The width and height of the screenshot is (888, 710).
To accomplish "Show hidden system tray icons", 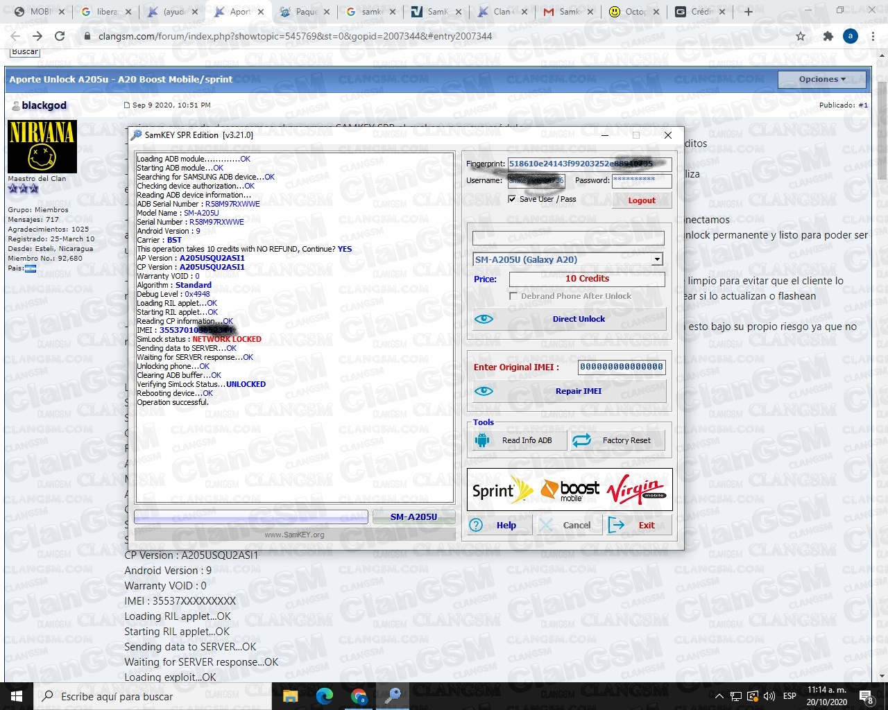I will [x=719, y=696].
